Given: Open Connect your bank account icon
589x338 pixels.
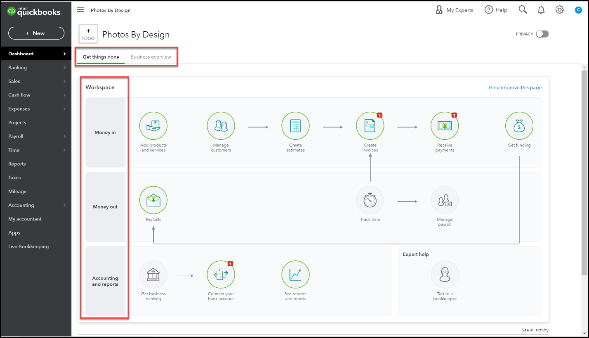Looking at the screenshot, I should click(x=221, y=275).
